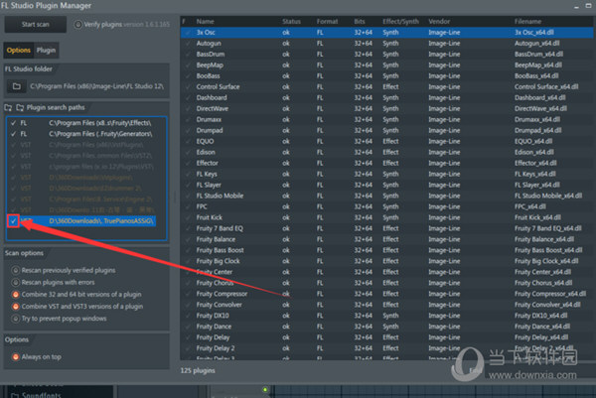Toggle Combine VST and VST3 versions
This screenshot has height=398, width=596.
[x=16, y=307]
